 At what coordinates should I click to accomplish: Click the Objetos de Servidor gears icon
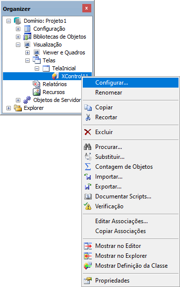pyautogui.click(x=27, y=100)
